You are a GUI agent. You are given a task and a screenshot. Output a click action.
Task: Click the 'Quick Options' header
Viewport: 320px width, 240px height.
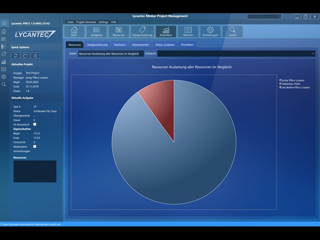pyautogui.click(x=20, y=47)
